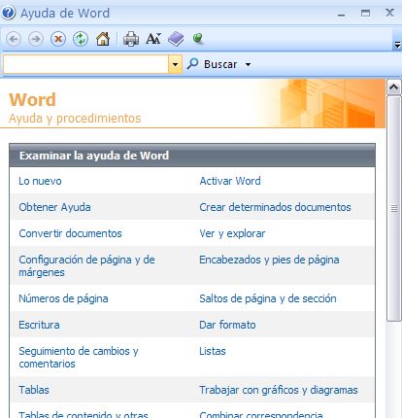
Task: Go back using the Back arrow icon
Action: tap(14, 39)
